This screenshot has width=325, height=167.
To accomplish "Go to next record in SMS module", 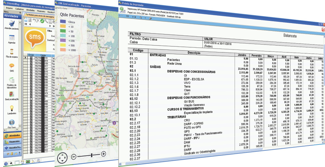I will coord(50,26).
